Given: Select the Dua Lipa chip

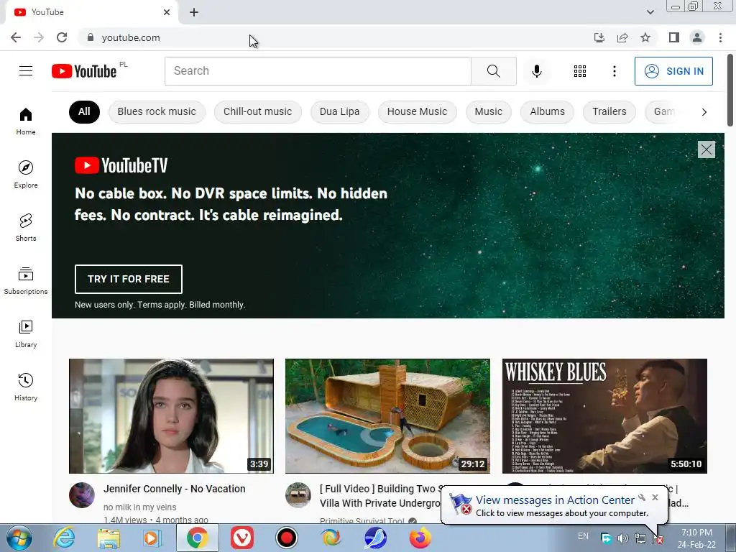Looking at the screenshot, I should click(x=339, y=111).
